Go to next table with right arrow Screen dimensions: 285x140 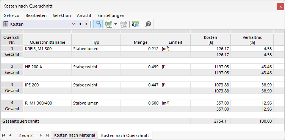(86, 24)
